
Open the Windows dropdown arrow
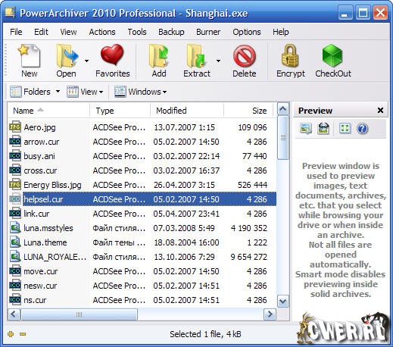coord(164,92)
